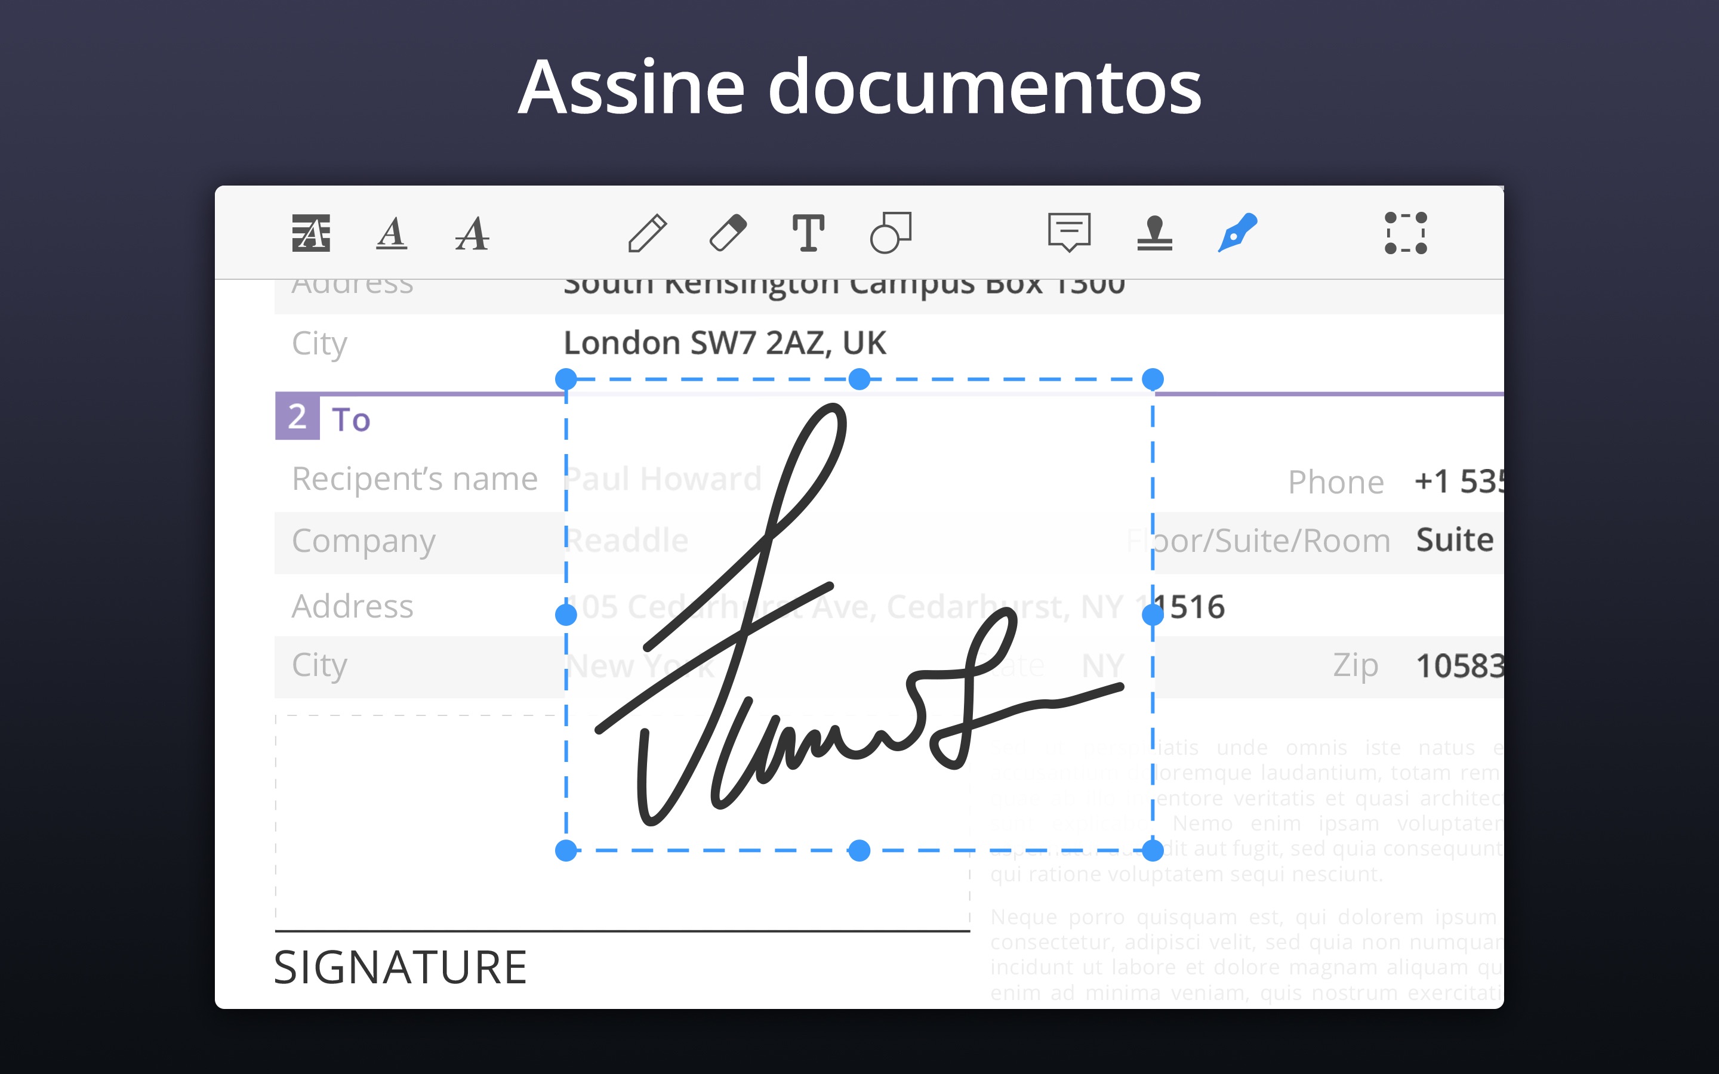Screen dimensions: 1719x1074
Task: Select the Stamp tool
Action: 1154,233
